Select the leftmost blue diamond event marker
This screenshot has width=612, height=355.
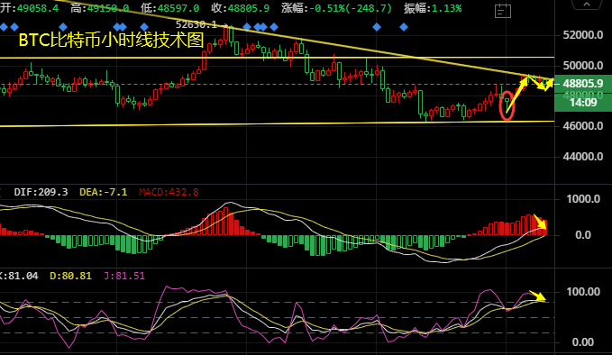[4, 27]
